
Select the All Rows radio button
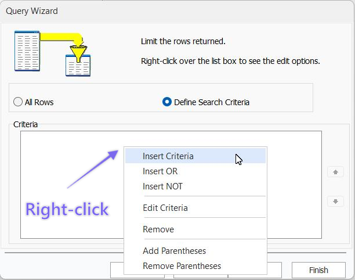[18, 102]
